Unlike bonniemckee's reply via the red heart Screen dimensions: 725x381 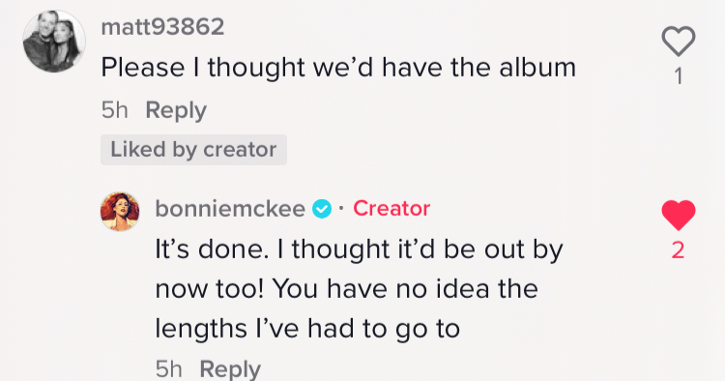point(679,215)
